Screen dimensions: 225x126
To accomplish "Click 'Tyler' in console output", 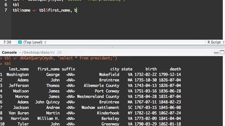I will pos(23,124).
